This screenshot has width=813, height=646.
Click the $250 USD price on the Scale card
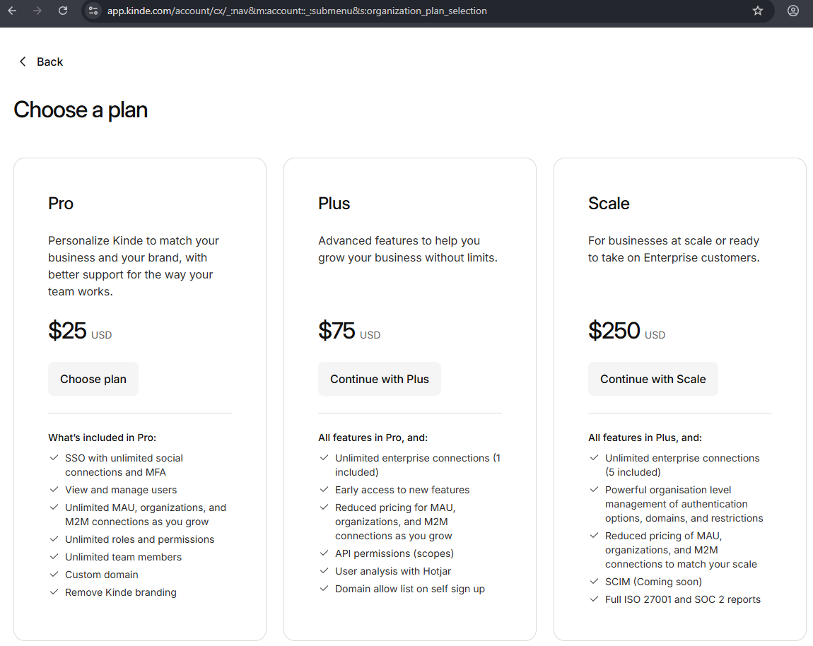pos(626,331)
